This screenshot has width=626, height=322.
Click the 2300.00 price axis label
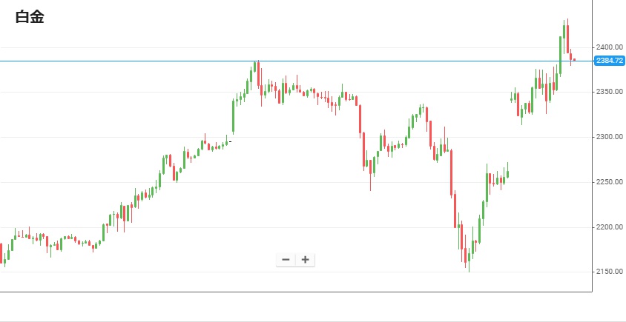point(609,138)
